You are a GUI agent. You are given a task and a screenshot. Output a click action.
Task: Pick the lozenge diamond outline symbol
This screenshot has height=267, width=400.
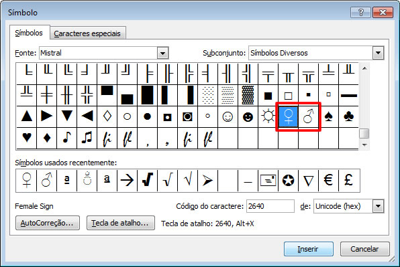pos(107,116)
